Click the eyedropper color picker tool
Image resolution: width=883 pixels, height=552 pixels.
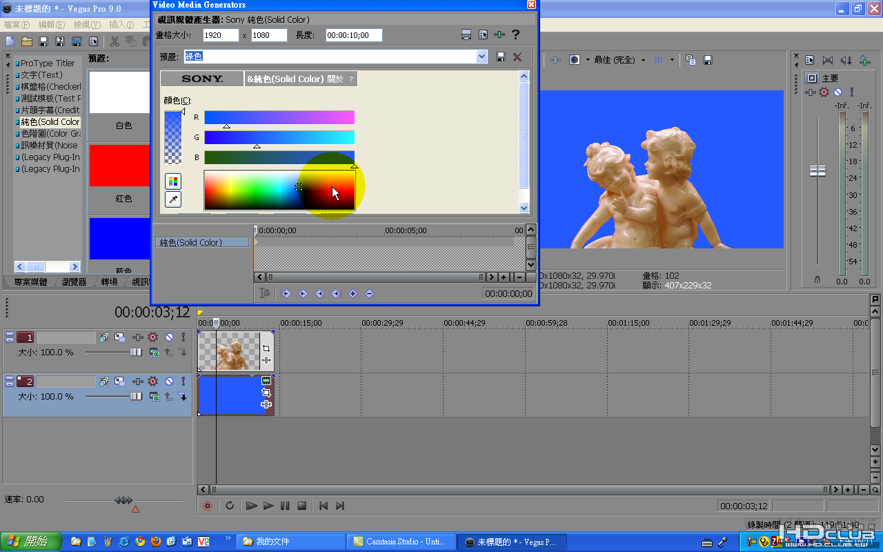point(172,200)
